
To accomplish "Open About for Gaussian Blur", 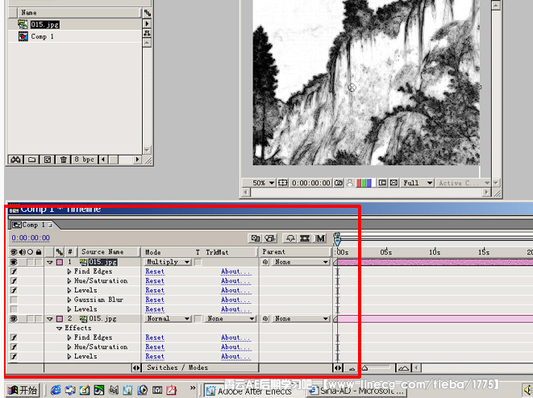I will [x=235, y=300].
